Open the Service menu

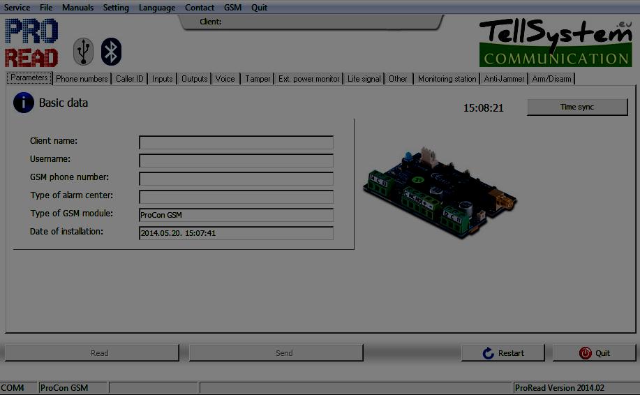(17, 8)
